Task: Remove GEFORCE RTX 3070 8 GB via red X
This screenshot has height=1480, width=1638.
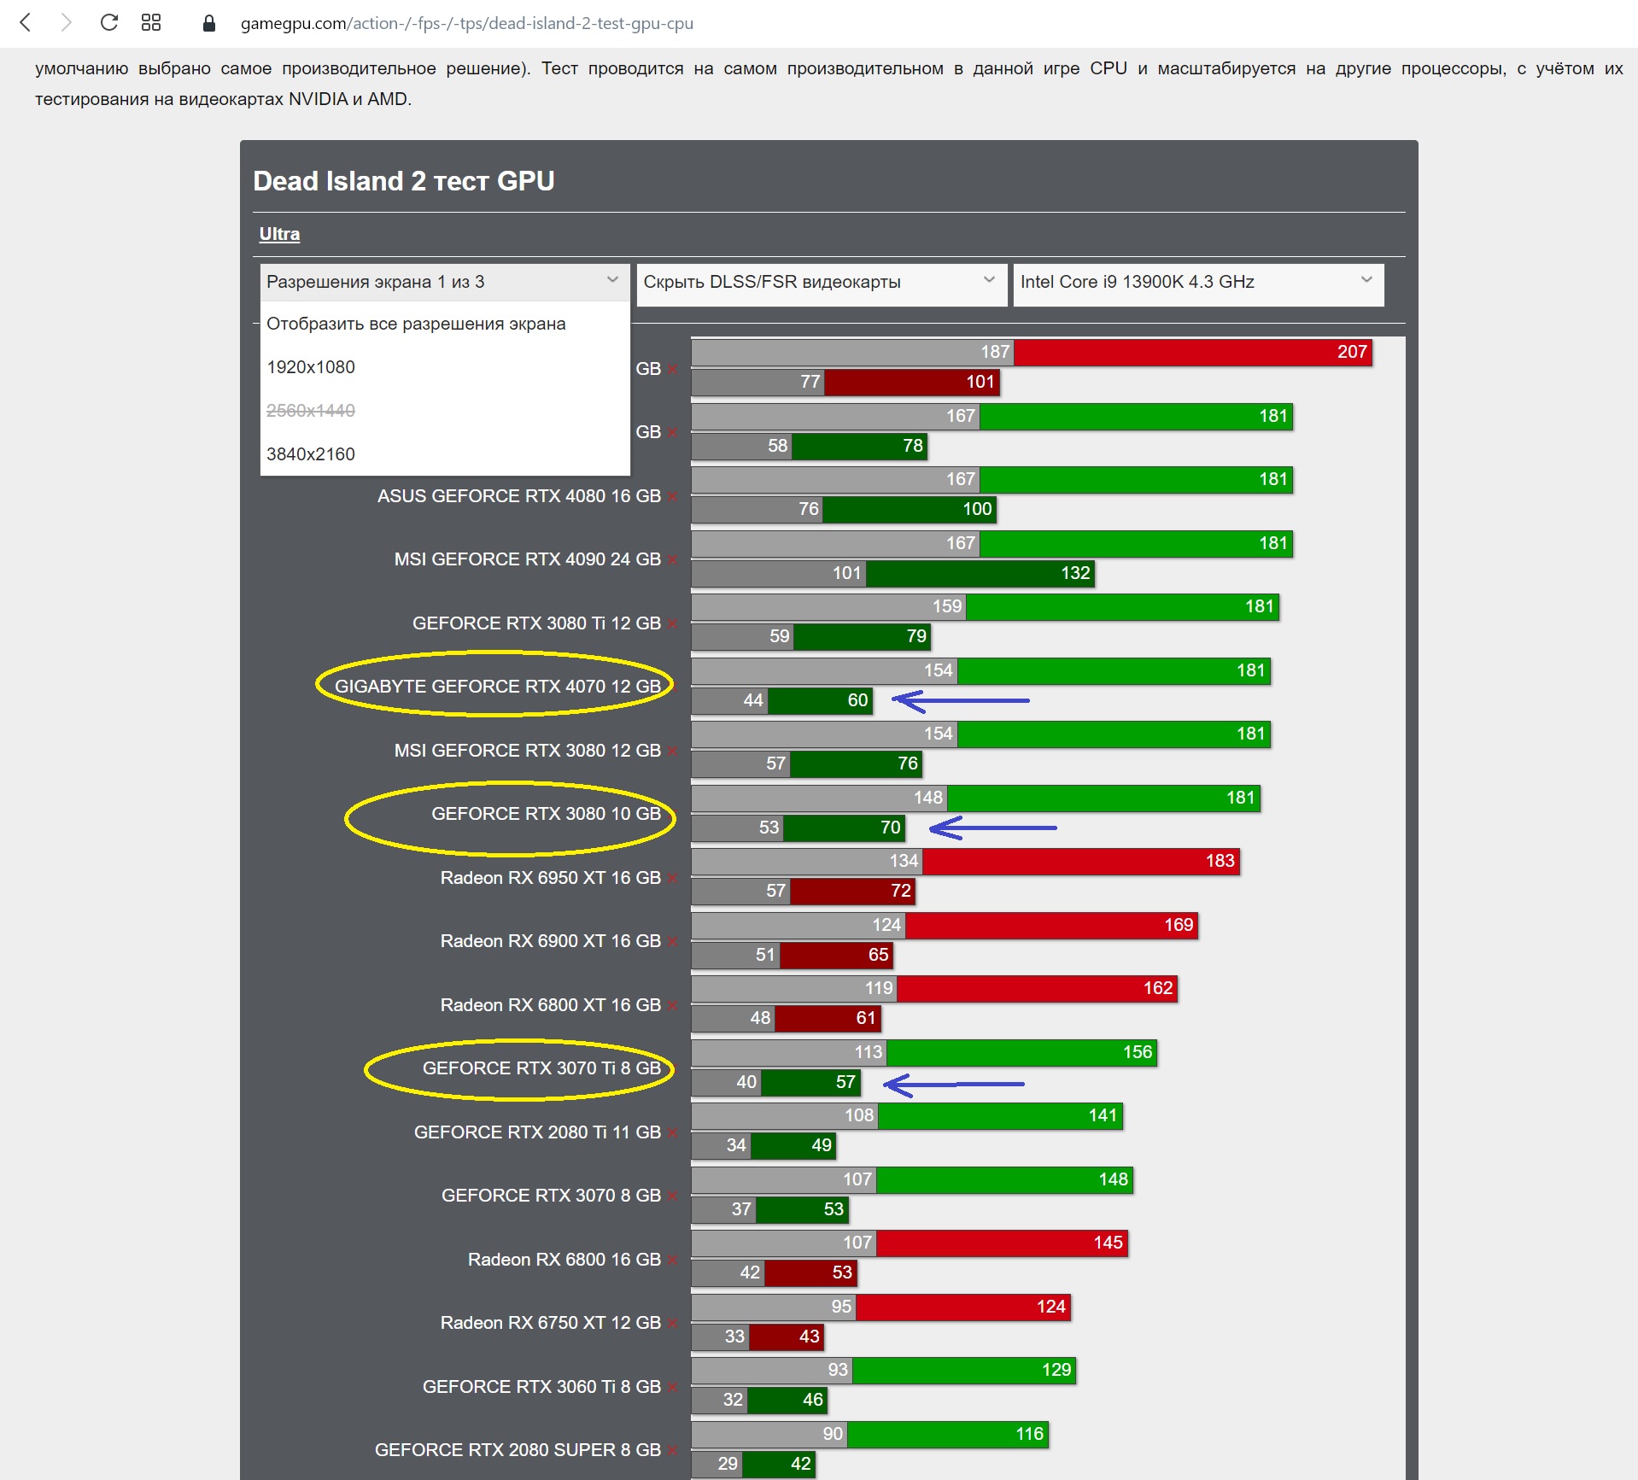Action: 673,1196
